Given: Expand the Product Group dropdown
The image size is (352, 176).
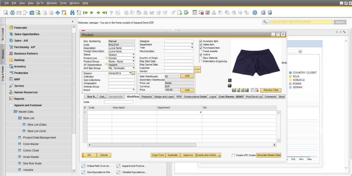Looking at the screenshot, I should 134,62.
